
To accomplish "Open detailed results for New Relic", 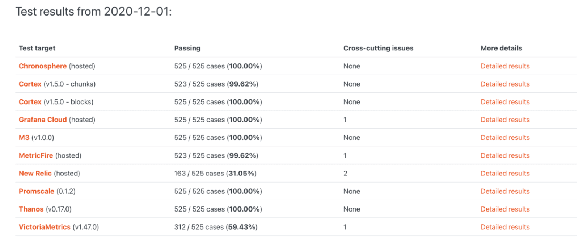I will point(505,173).
